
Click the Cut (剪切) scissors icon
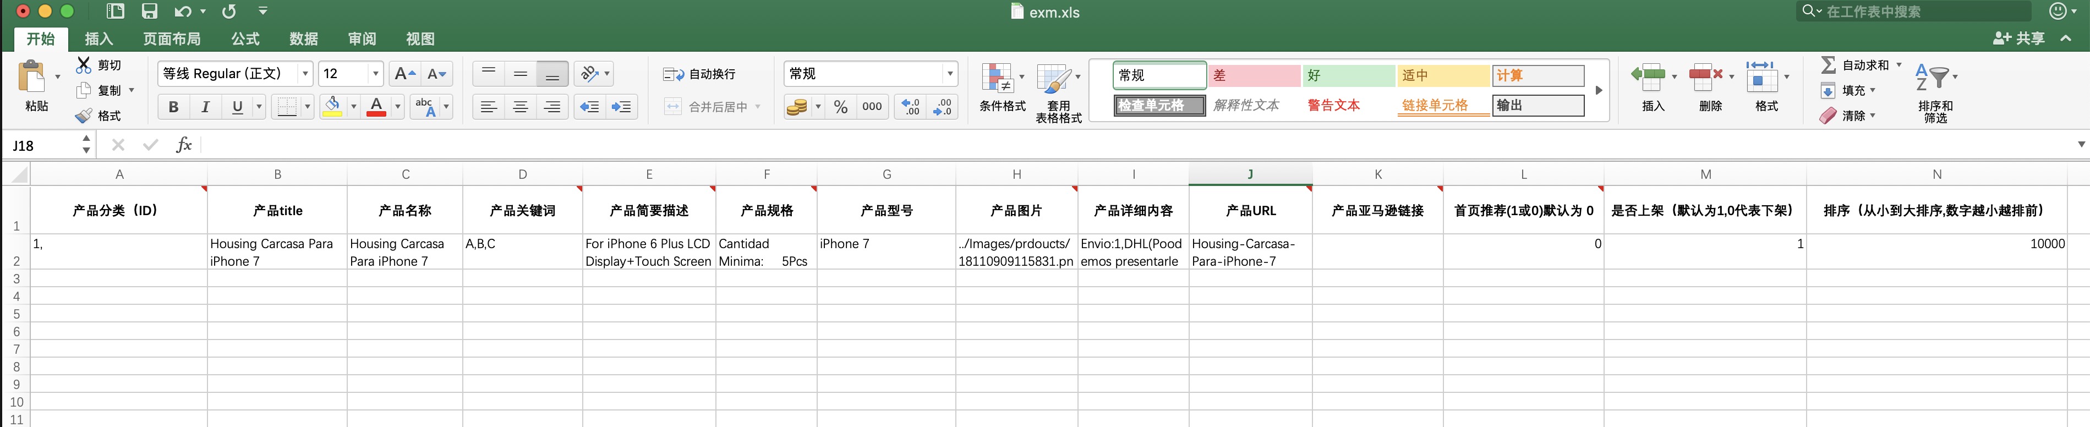click(84, 65)
